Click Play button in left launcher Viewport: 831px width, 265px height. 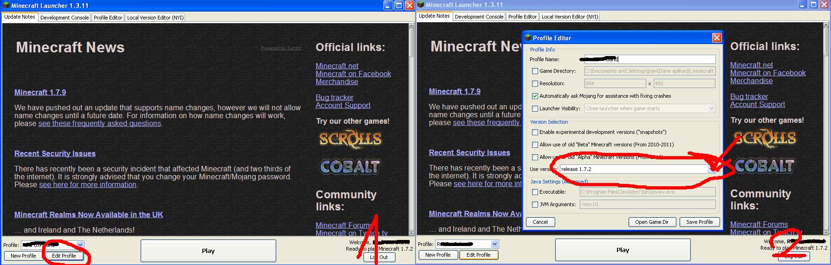click(x=208, y=251)
